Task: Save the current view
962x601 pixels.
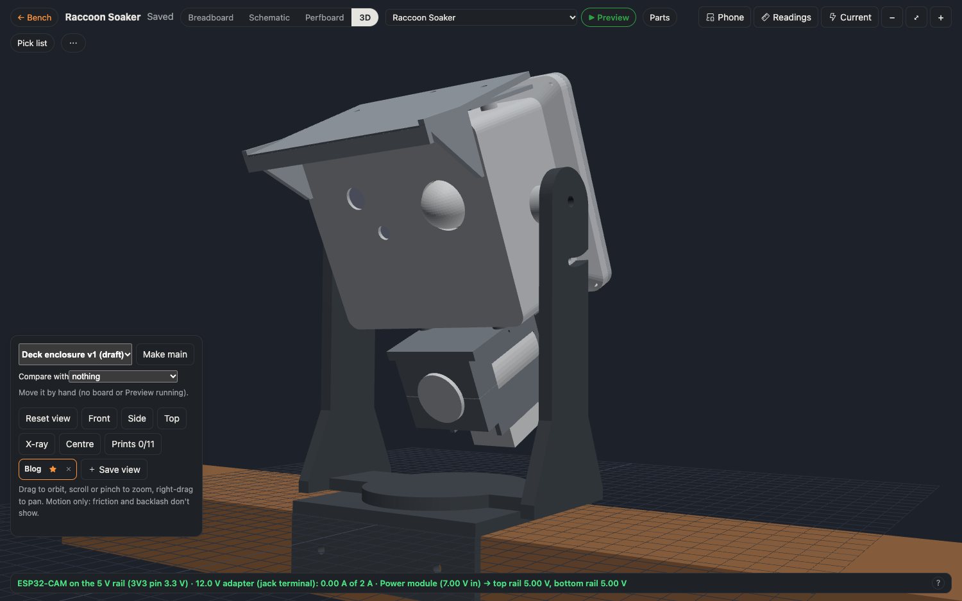Action: 114,470
